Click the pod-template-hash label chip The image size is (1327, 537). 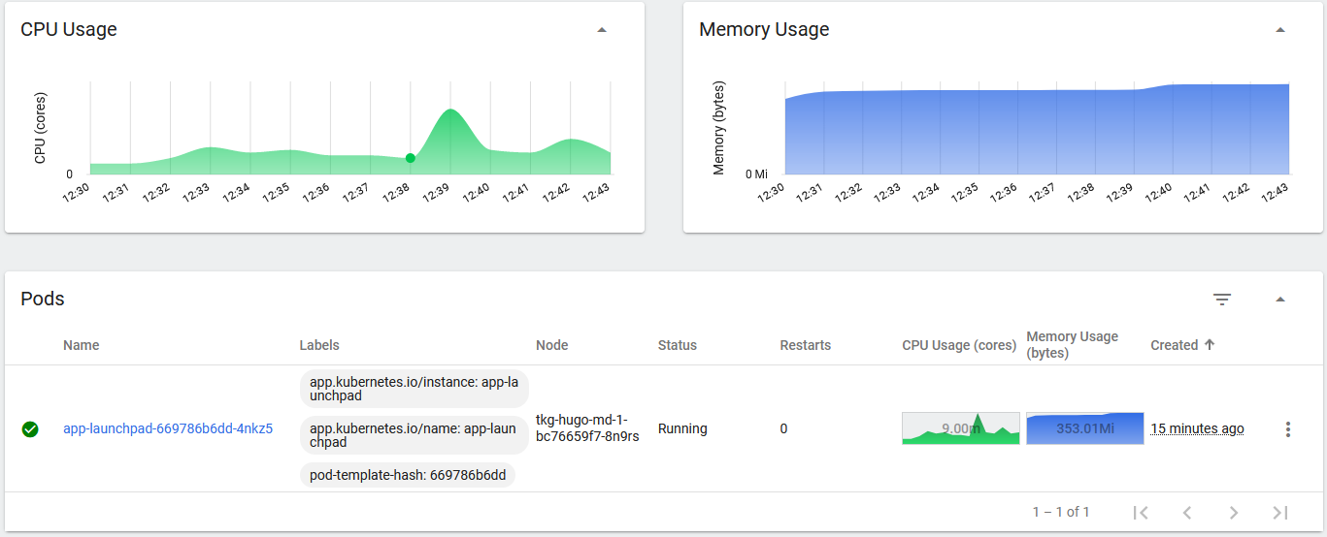point(408,475)
